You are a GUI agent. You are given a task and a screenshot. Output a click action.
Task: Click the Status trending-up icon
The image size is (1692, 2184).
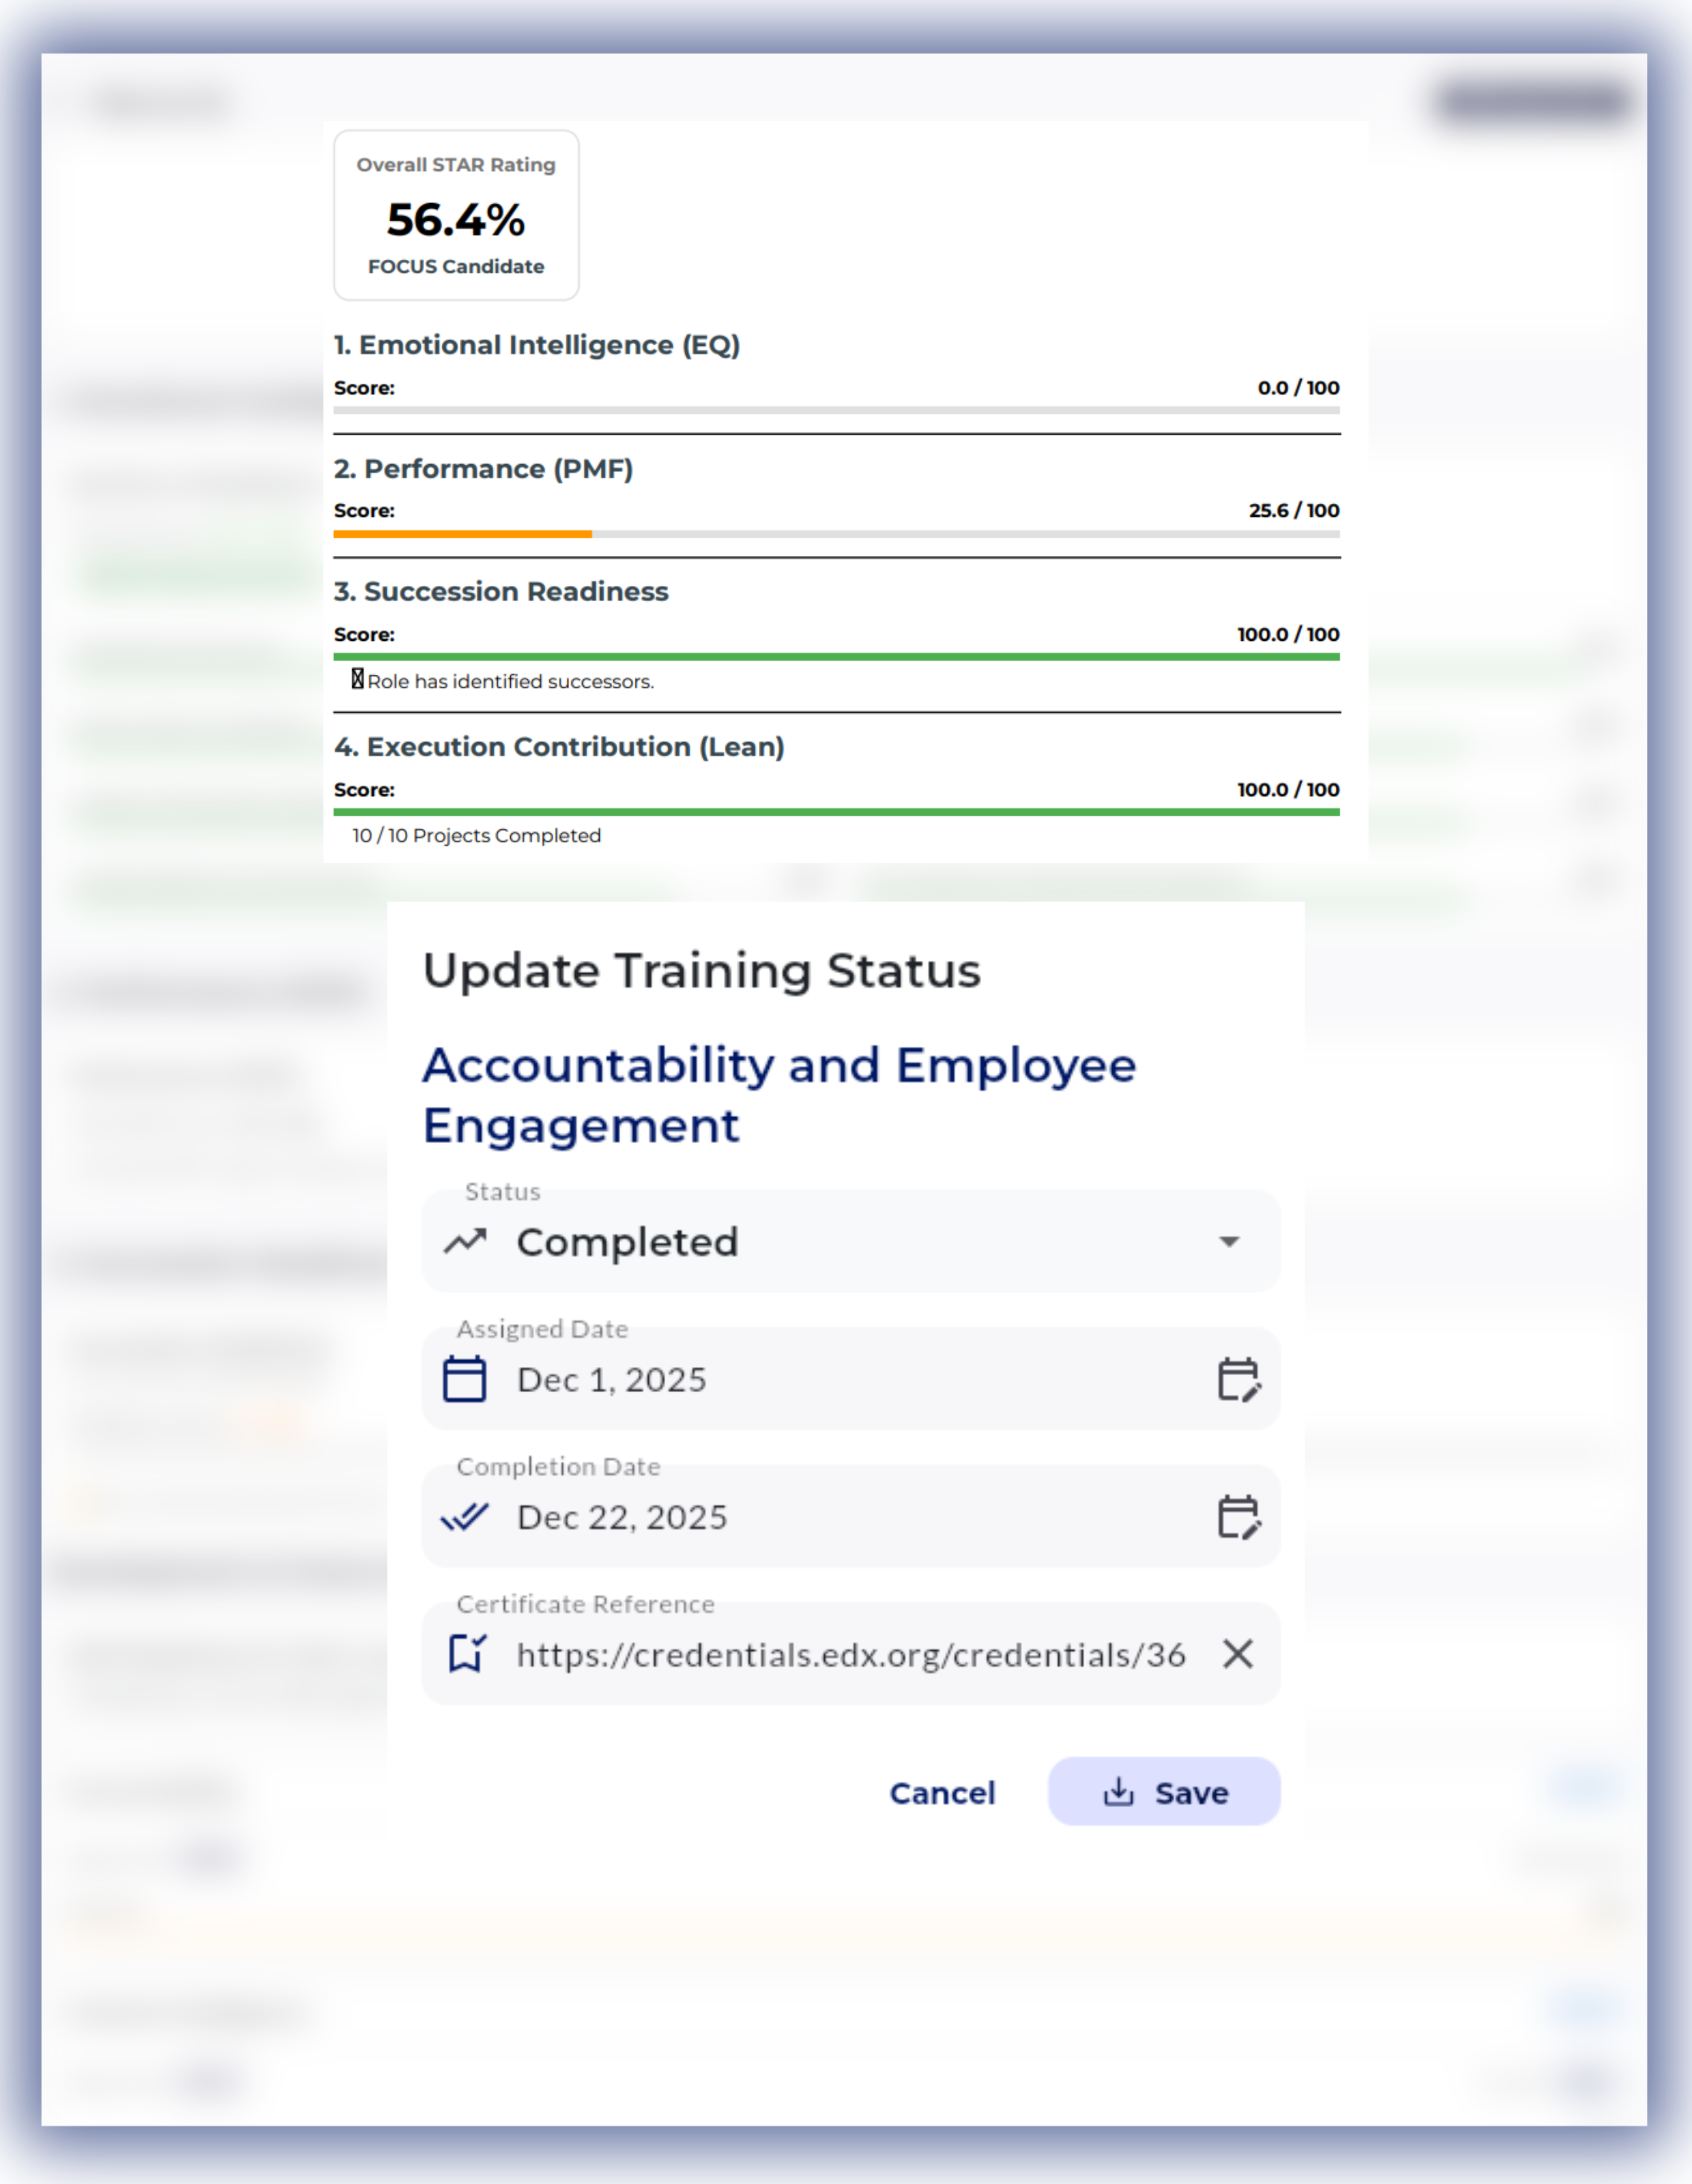coord(465,1242)
